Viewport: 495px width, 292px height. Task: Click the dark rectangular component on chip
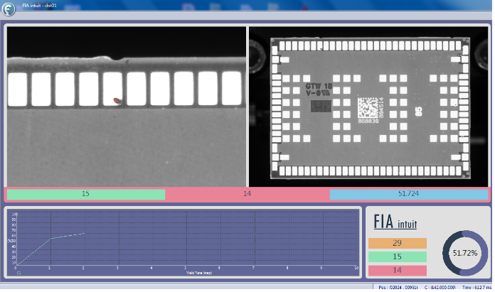(x=320, y=107)
